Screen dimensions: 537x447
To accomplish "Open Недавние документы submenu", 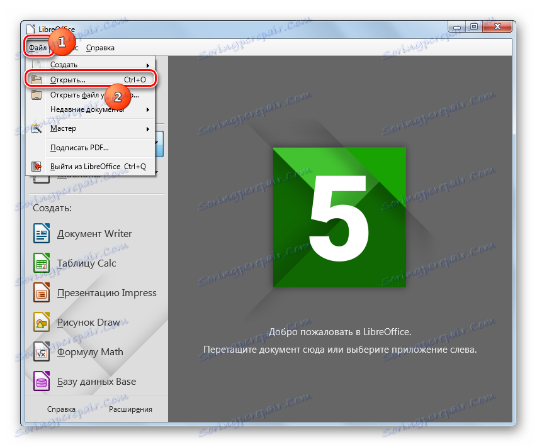I will click(91, 109).
